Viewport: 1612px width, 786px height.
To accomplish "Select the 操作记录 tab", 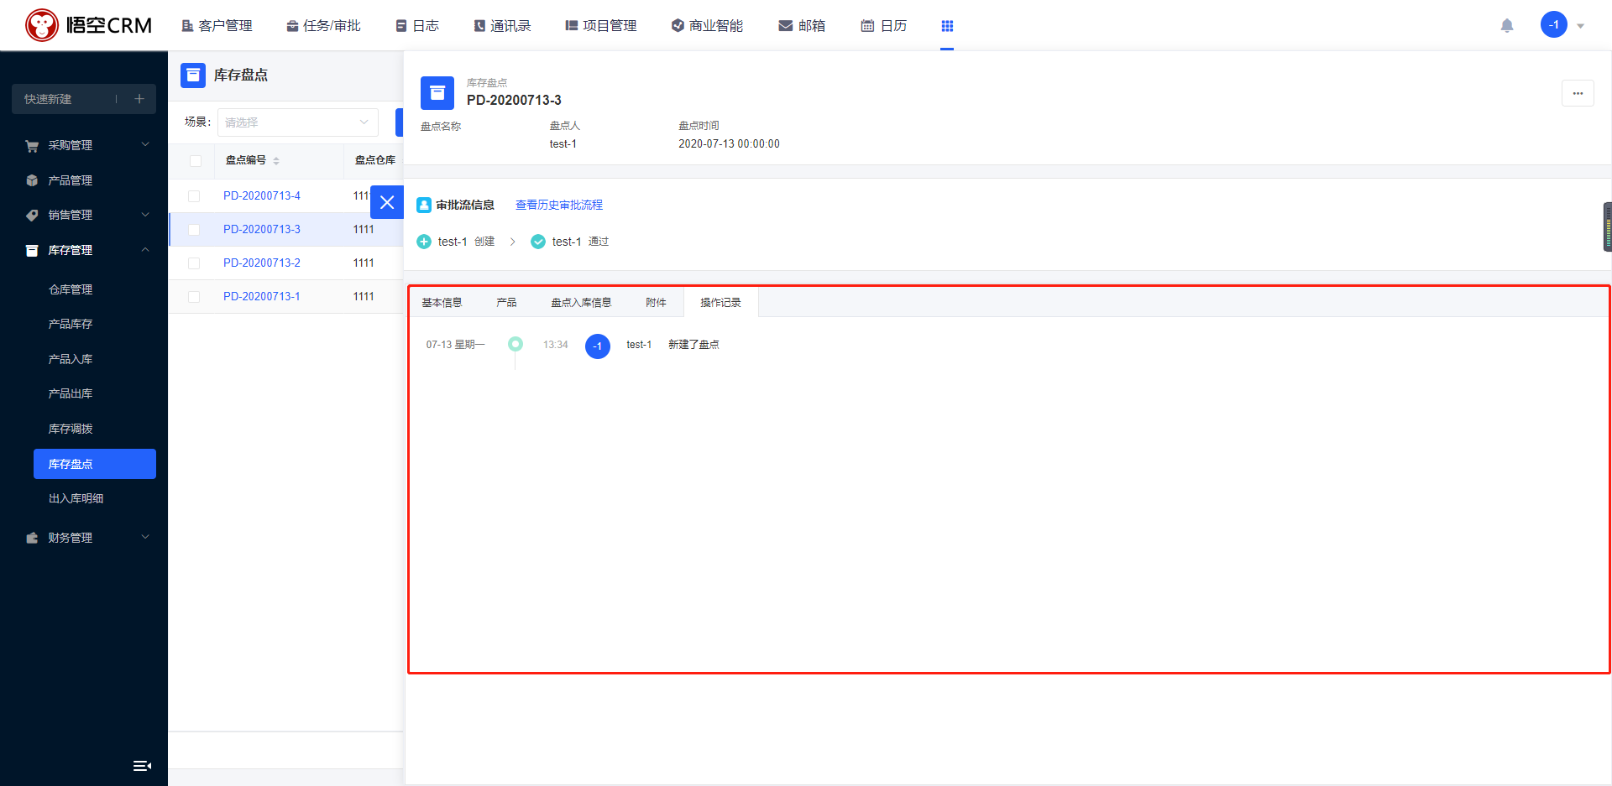I will pos(720,303).
